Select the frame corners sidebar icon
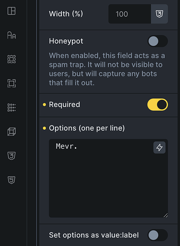 pyautogui.click(x=11, y=83)
